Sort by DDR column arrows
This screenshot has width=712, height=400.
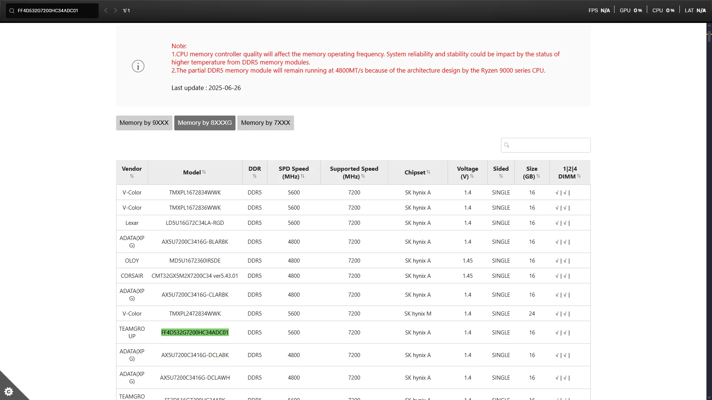pyautogui.click(x=254, y=176)
